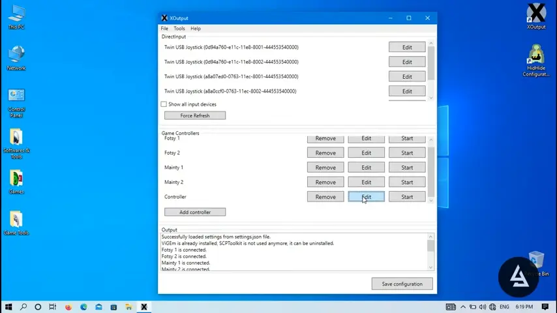557x313 pixels.
Task: Edit the entry named Controller
Action: coord(367,196)
